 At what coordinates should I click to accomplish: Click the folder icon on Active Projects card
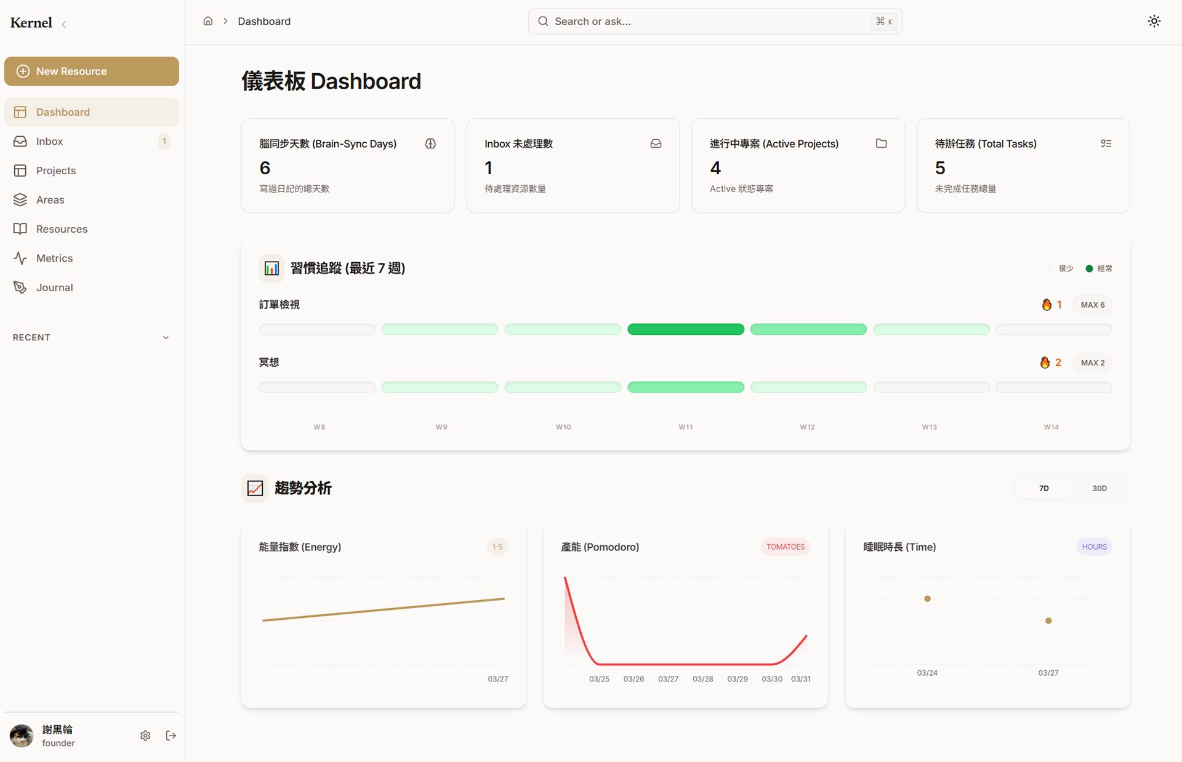coord(881,143)
